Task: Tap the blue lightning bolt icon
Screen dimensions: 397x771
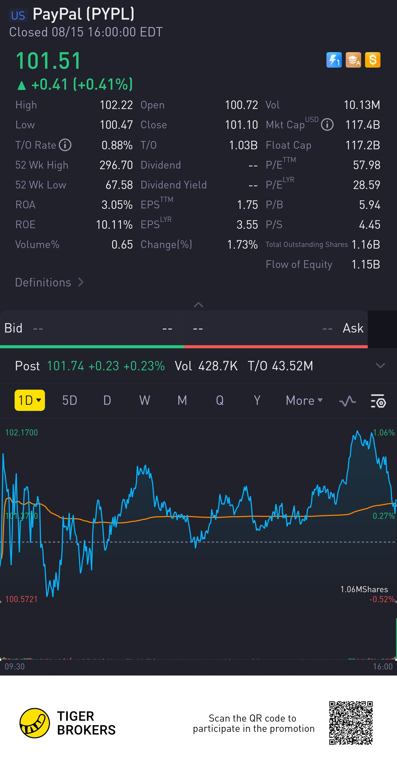Action: [334, 60]
